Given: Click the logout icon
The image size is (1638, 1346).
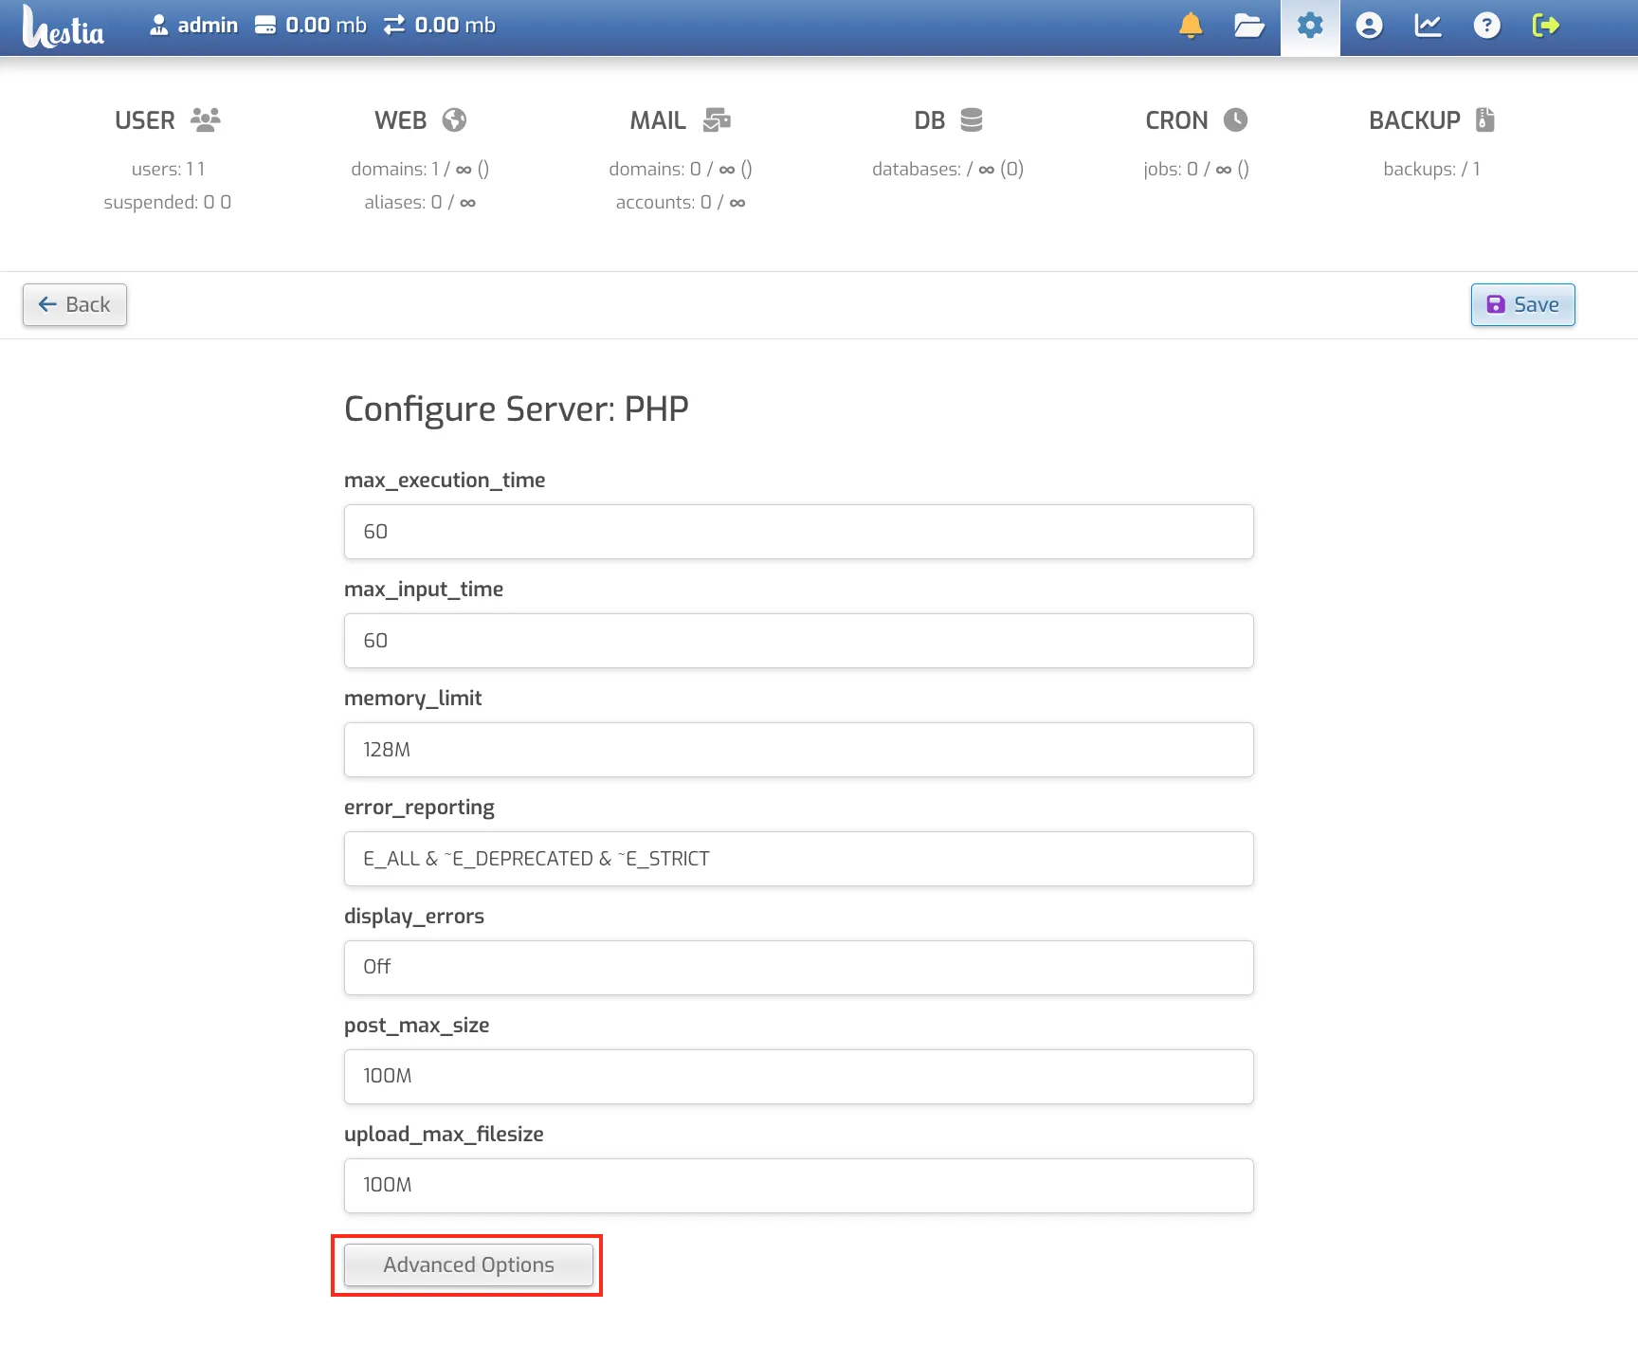Looking at the screenshot, I should [x=1546, y=26].
